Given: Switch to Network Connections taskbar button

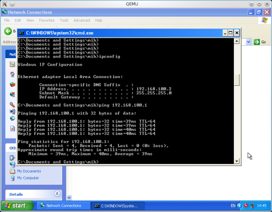Looking at the screenshot, I should 63,206.
